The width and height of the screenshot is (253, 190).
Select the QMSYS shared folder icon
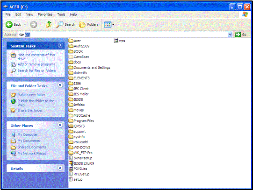[71, 126]
